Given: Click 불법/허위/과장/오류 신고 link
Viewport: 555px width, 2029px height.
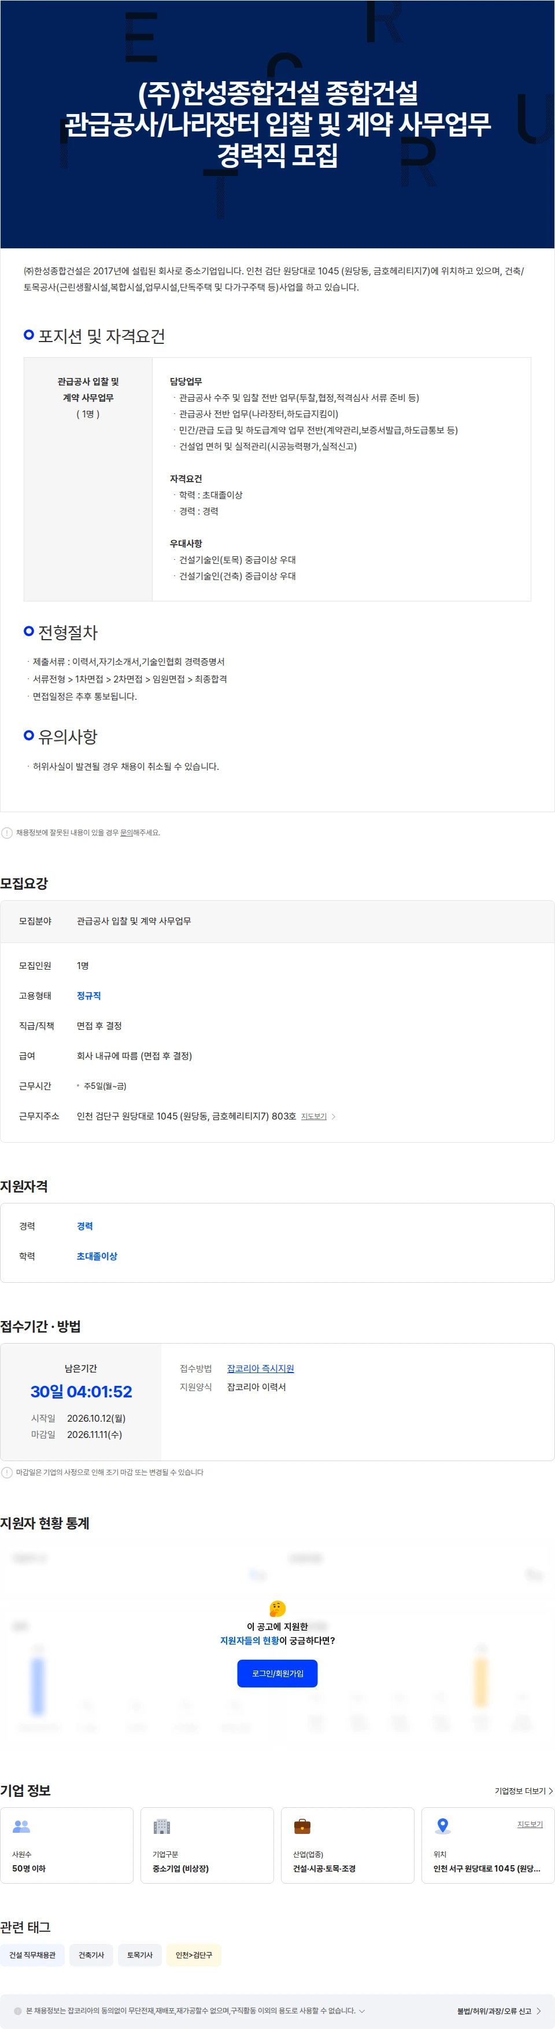Looking at the screenshot, I should click(494, 2011).
